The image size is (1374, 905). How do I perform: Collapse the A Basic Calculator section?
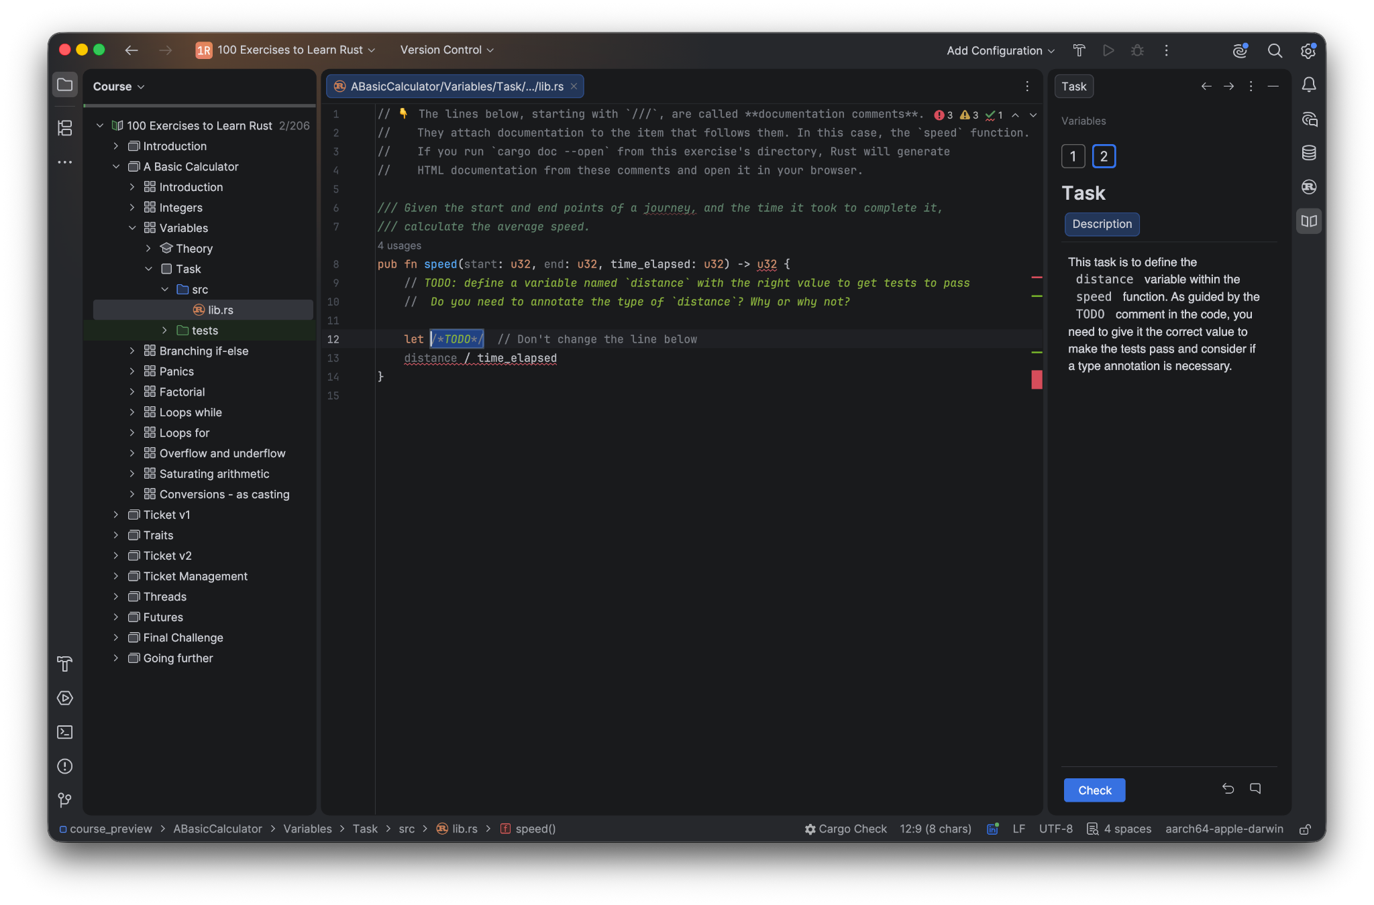[116, 167]
